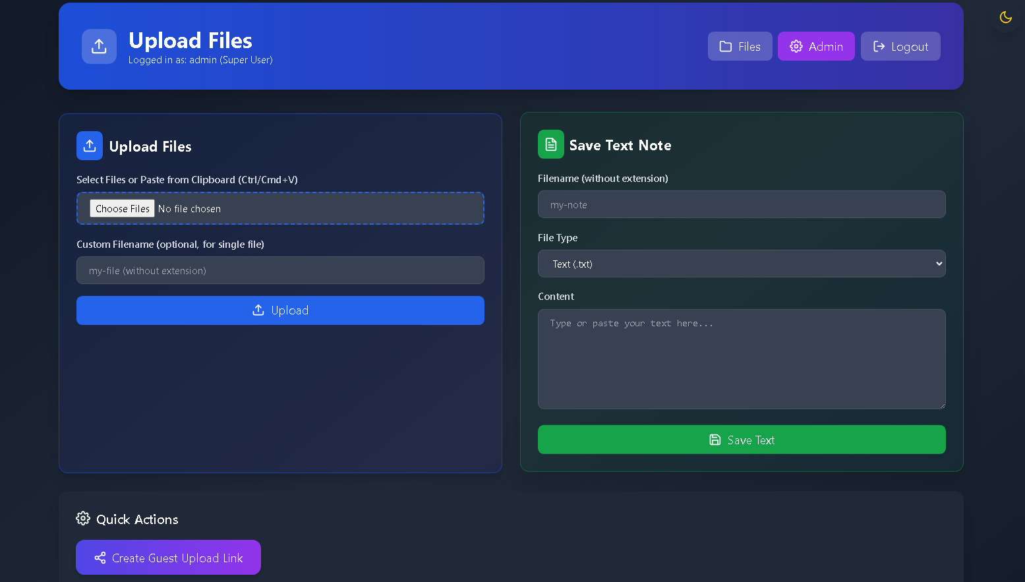The image size is (1025, 582).
Task: Click the upload icon in the header
Action: coord(98,46)
